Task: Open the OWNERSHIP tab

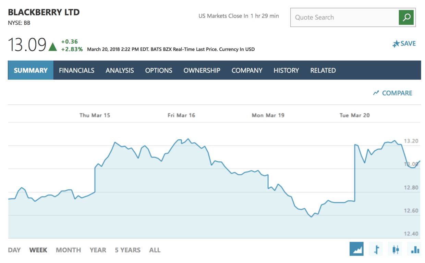Action: [202, 70]
